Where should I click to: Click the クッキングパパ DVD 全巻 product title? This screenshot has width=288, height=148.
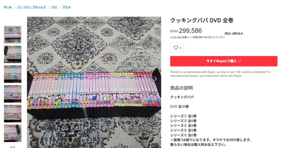tap(202, 20)
